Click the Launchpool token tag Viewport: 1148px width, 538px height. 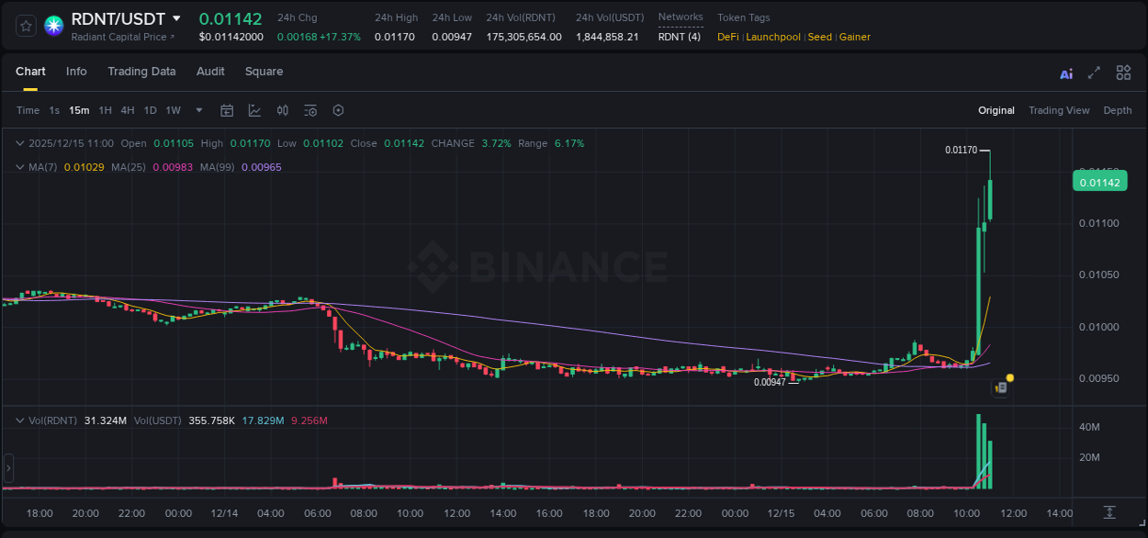coord(772,37)
